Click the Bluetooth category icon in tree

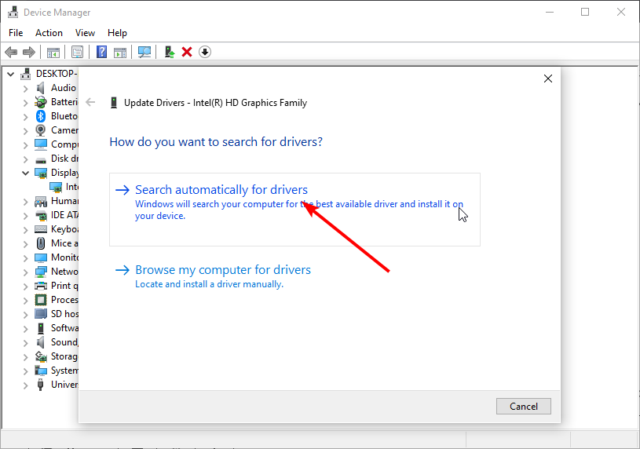pos(40,116)
